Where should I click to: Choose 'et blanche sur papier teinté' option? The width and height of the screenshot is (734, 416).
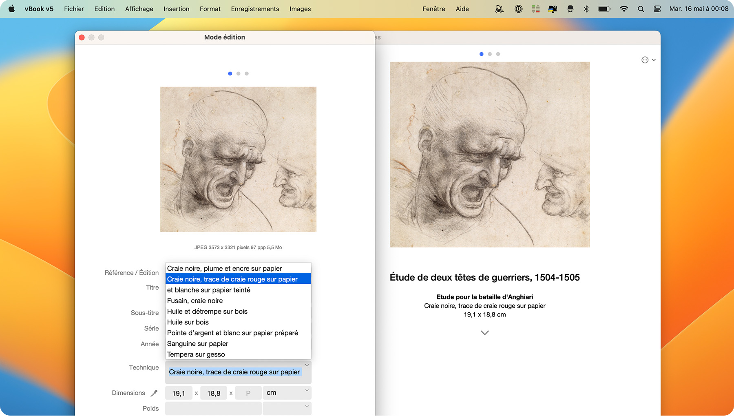coord(238,290)
